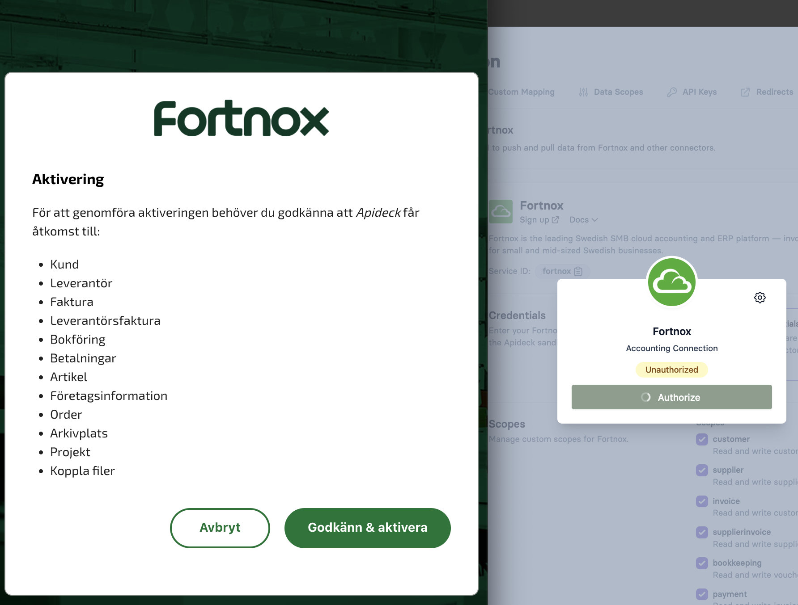Screen dimensions: 798x605
Task: Click the green Fortnox cloud logo on card
Action: tap(672, 282)
